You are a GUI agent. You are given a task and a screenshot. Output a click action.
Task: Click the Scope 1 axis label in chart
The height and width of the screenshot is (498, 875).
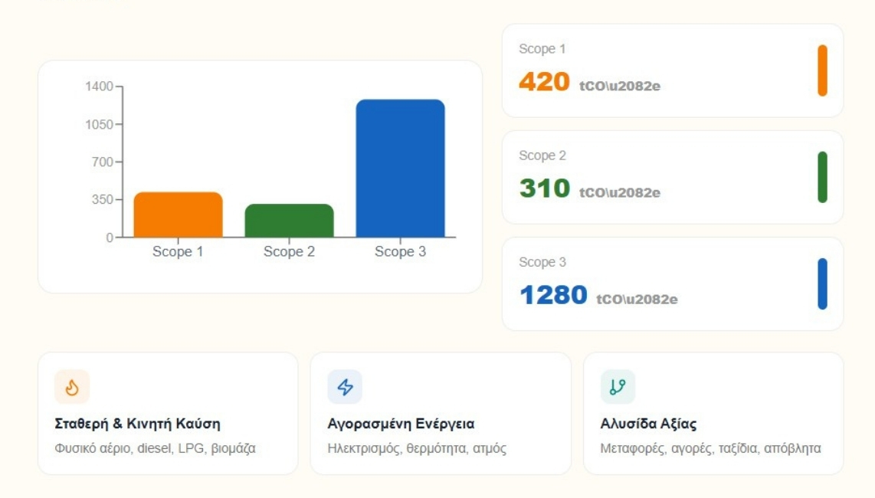point(178,252)
